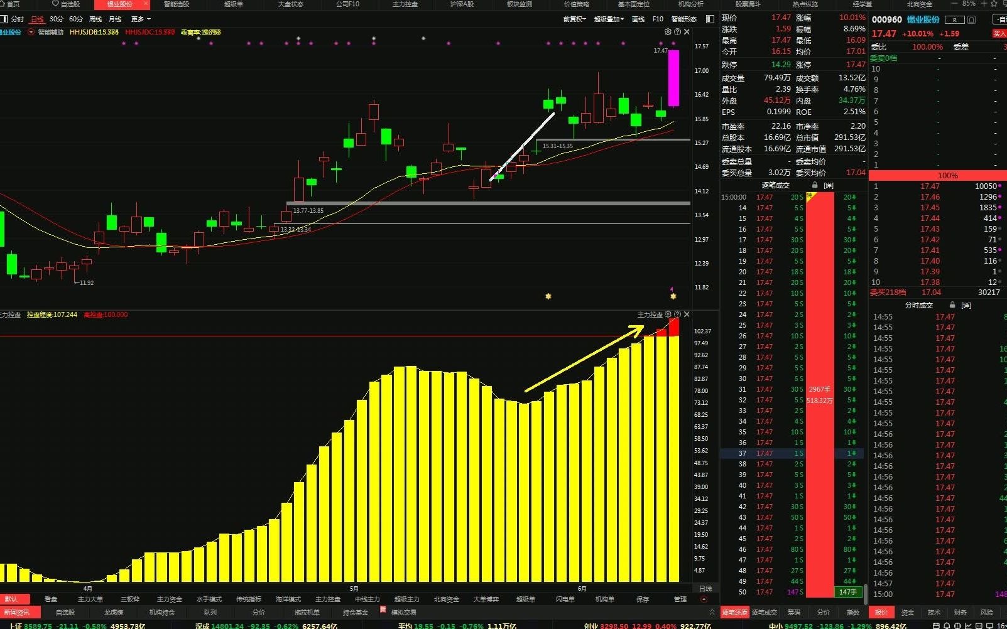Select 报价 tab at bottom right
The height and width of the screenshot is (629, 1007).
(881, 612)
